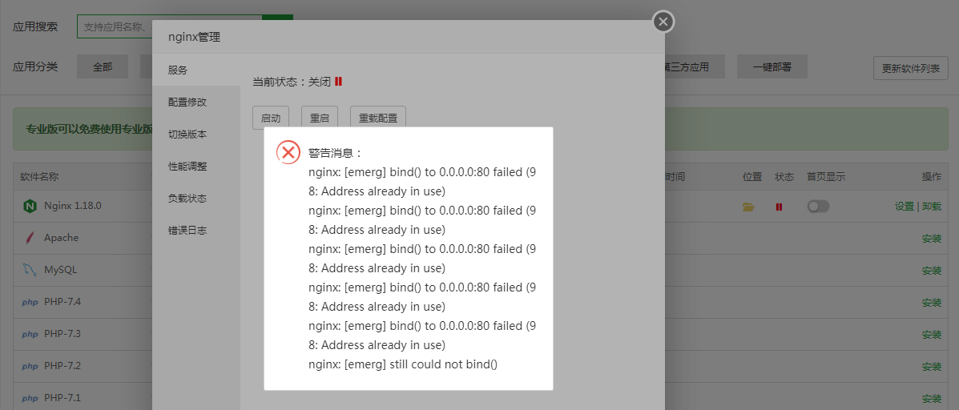
Task: Select the 全部 category filter
Action: point(103,67)
